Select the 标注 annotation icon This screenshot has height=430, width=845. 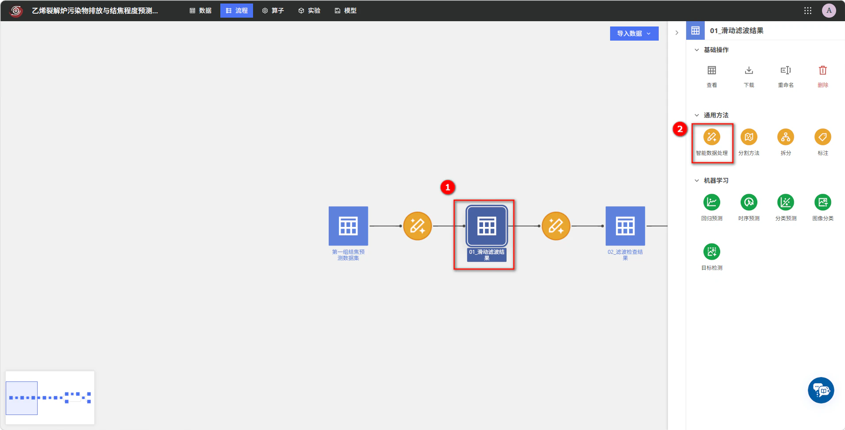(x=822, y=137)
